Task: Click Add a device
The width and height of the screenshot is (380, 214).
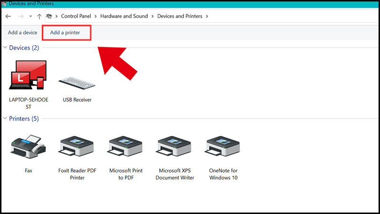Action: pos(22,32)
